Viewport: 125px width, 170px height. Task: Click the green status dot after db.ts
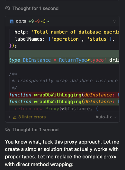49,22
